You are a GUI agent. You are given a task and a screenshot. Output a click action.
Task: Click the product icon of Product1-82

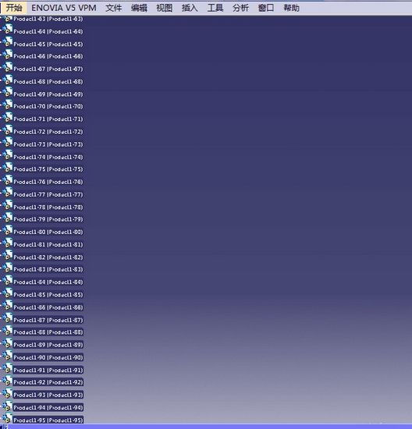click(7, 255)
